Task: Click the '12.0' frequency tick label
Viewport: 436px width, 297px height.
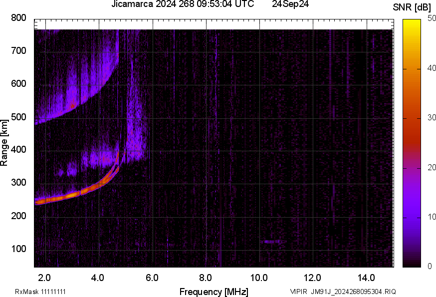Action: click(313, 278)
